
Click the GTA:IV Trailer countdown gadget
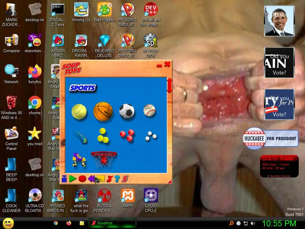click(x=279, y=166)
